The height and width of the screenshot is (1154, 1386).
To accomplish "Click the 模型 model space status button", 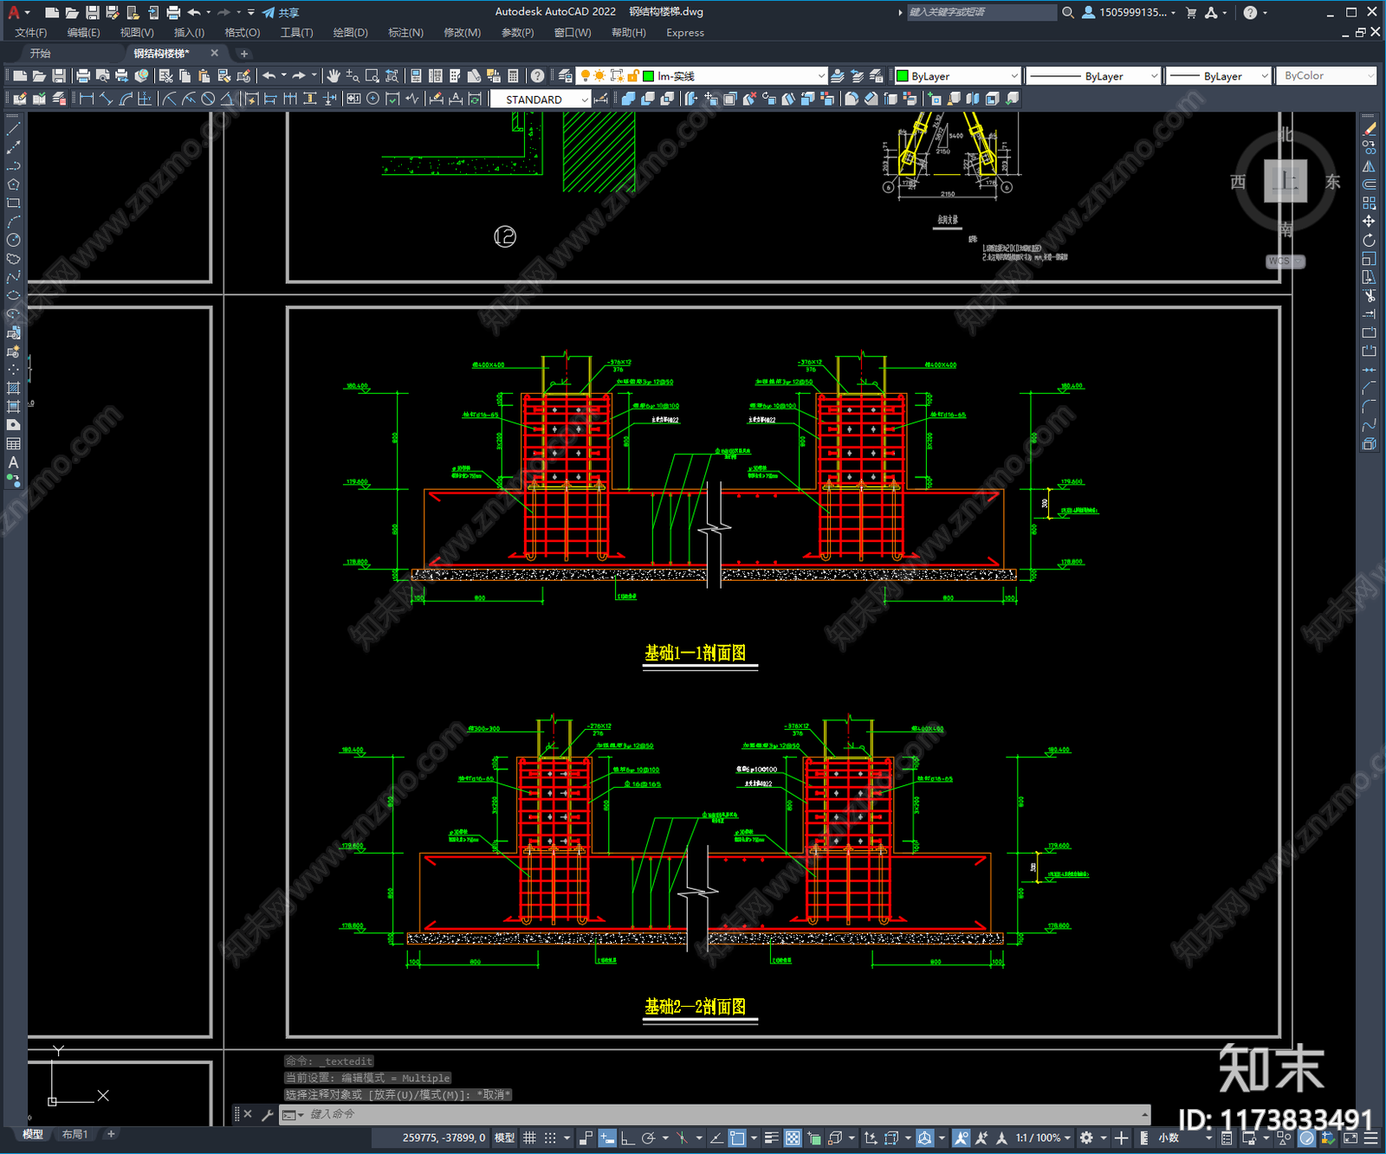I will [x=504, y=1138].
